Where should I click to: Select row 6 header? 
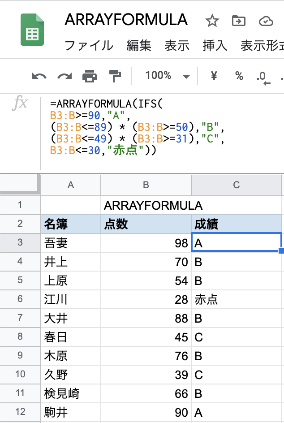pyautogui.click(x=20, y=299)
